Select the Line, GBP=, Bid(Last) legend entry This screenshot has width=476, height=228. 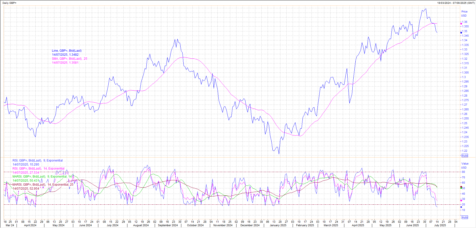pos(67,51)
